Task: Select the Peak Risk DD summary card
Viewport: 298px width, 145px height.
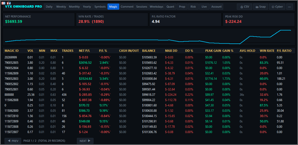Action: tap(259, 20)
